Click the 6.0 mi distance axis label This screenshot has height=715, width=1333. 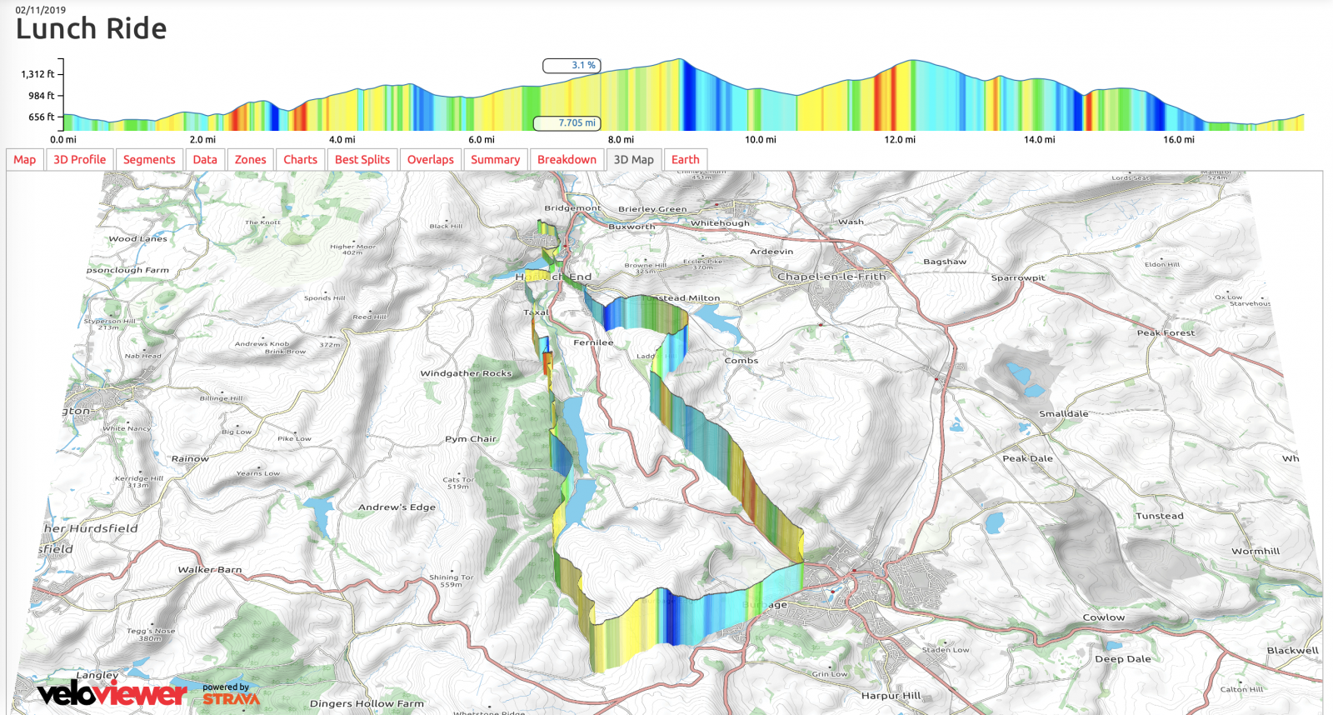coord(482,140)
